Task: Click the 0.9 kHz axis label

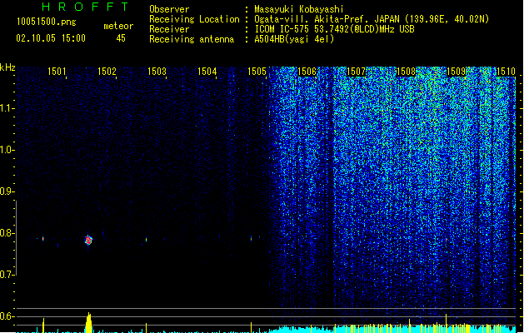Action: 7,191
